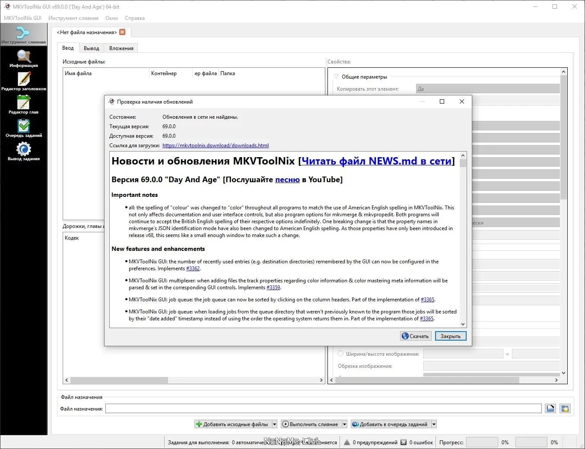
Task: Click the recent destination folders star icon
Action: 565,408
